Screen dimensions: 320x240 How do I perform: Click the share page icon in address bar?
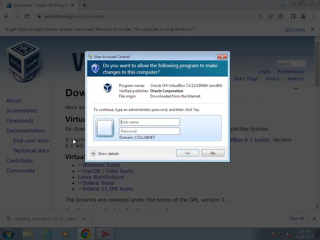tap(271, 16)
